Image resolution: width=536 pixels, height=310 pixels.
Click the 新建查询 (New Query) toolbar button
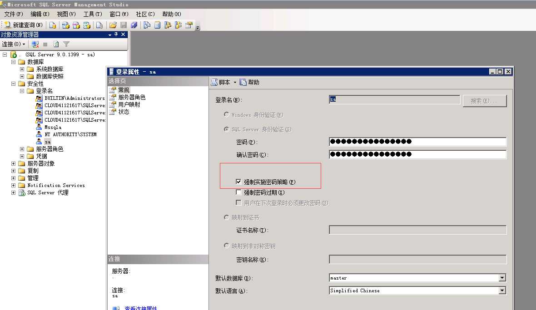(x=23, y=25)
